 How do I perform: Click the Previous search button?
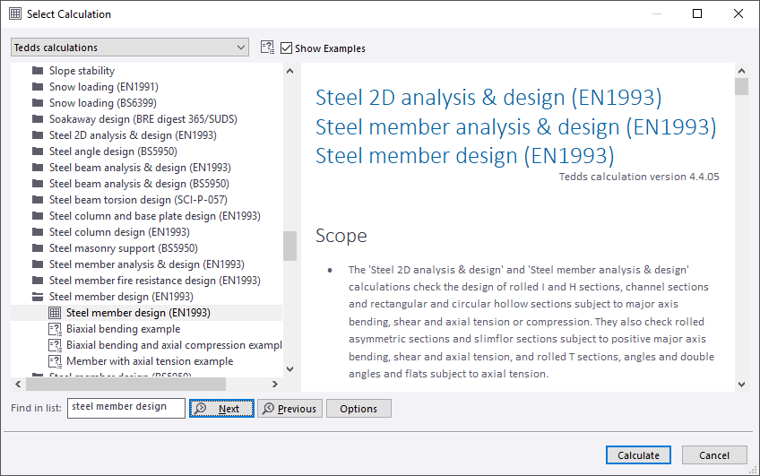(289, 409)
